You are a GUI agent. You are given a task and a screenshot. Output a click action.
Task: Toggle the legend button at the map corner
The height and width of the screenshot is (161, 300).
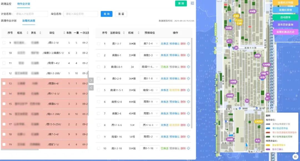pos(295,157)
